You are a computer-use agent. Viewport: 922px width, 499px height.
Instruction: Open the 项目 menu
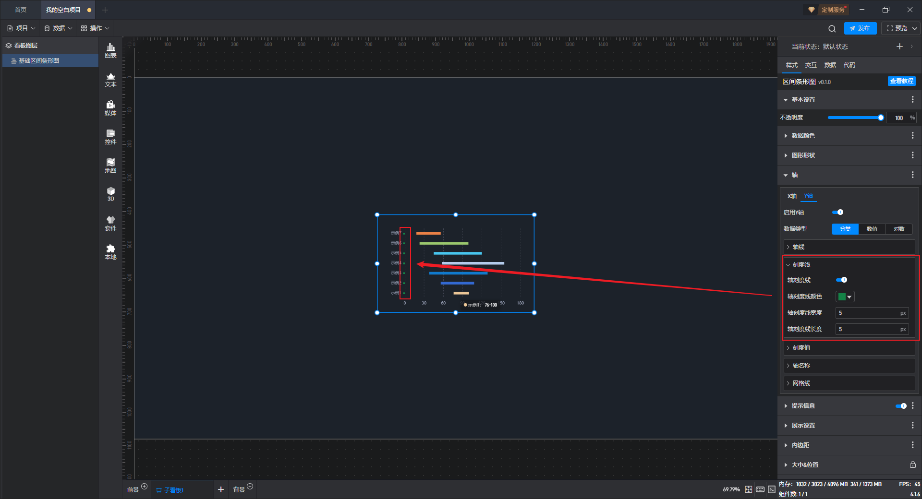[21, 28]
